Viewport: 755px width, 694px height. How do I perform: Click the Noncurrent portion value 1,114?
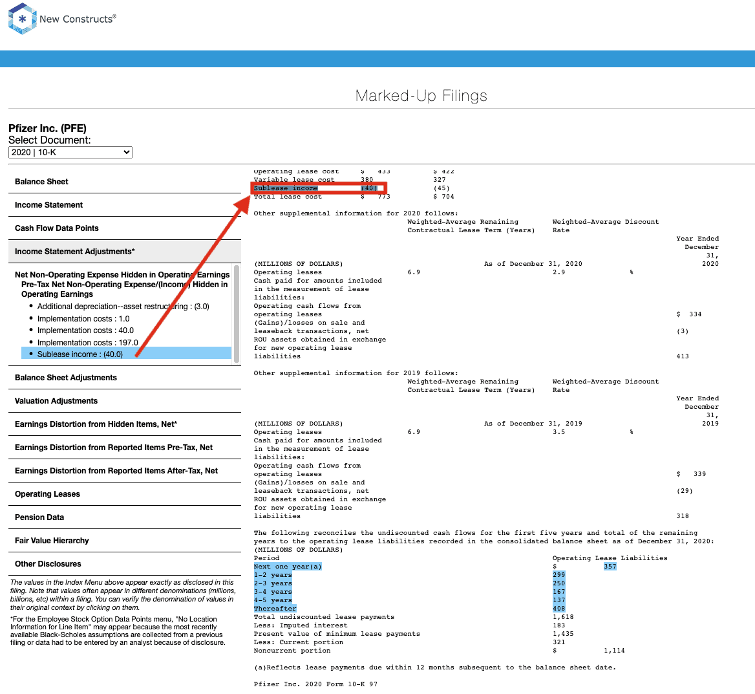614,651
